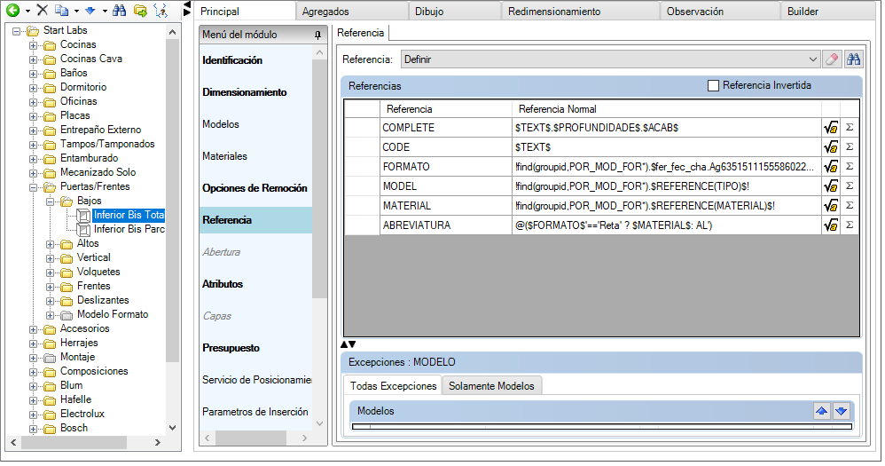Screen dimensions: 885x466
Task: Open the Solamente Modelos tab
Action: pyautogui.click(x=491, y=386)
